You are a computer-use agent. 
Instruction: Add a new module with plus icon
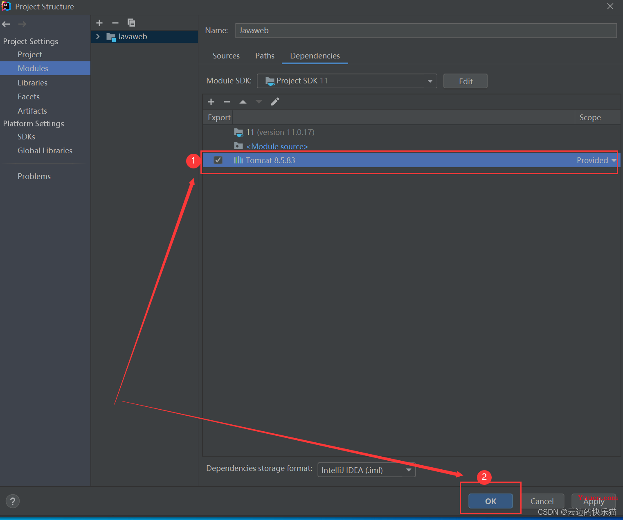(99, 23)
